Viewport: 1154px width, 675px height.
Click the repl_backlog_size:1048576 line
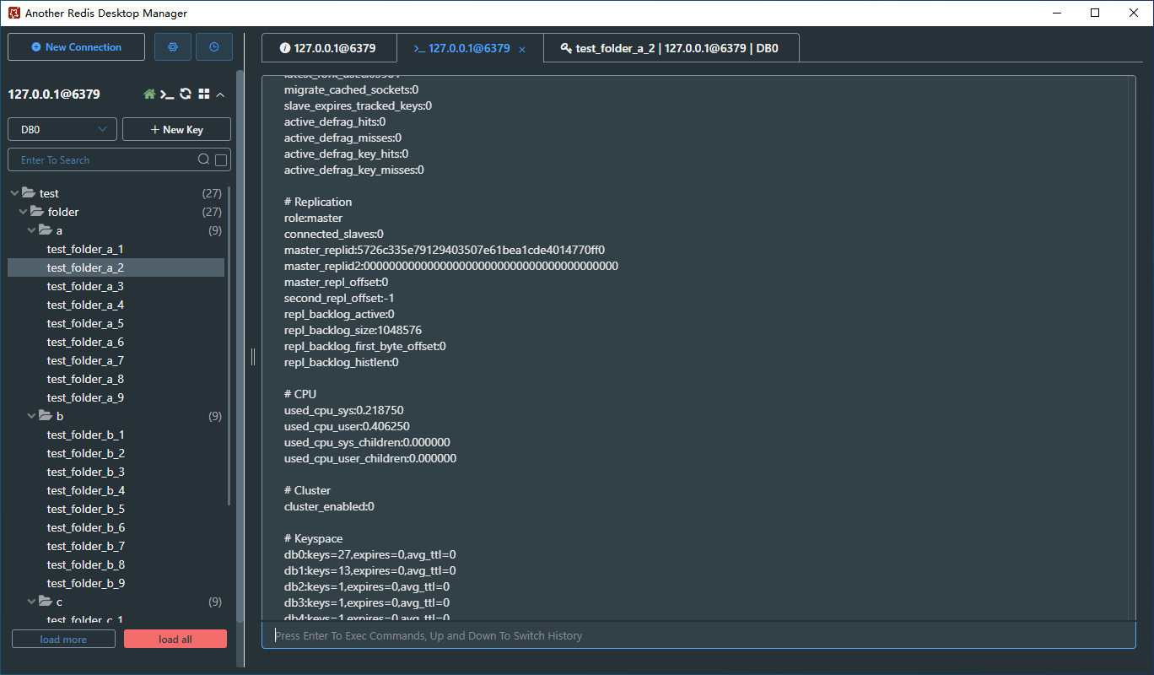[x=353, y=330]
